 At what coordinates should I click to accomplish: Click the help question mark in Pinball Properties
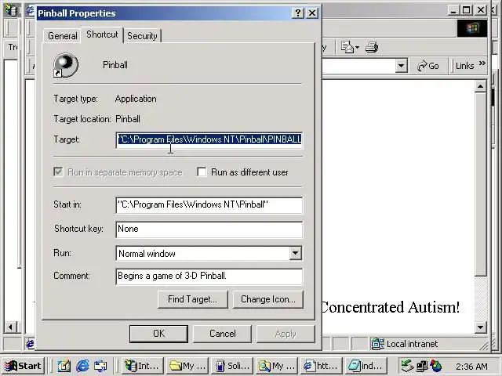[x=298, y=13]
